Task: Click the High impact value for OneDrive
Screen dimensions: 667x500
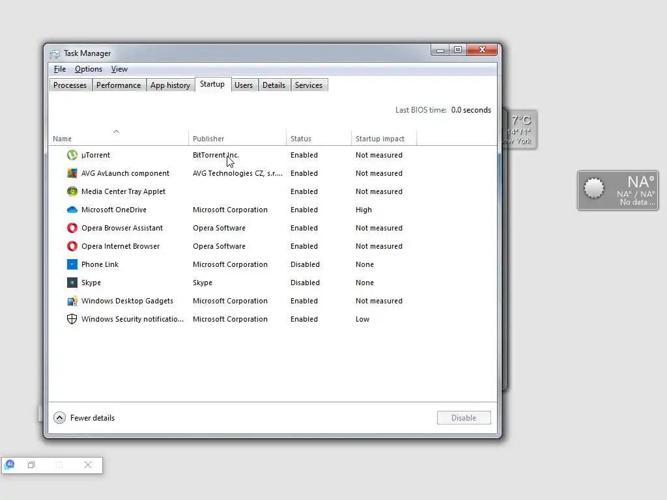Action: pos(363,210)
